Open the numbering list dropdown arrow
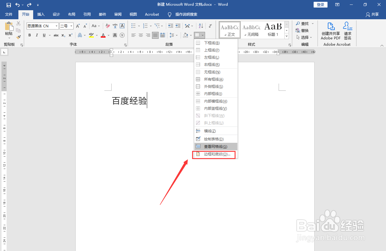The width and height of the screenshot is (386, 251). tap(150, 26)
